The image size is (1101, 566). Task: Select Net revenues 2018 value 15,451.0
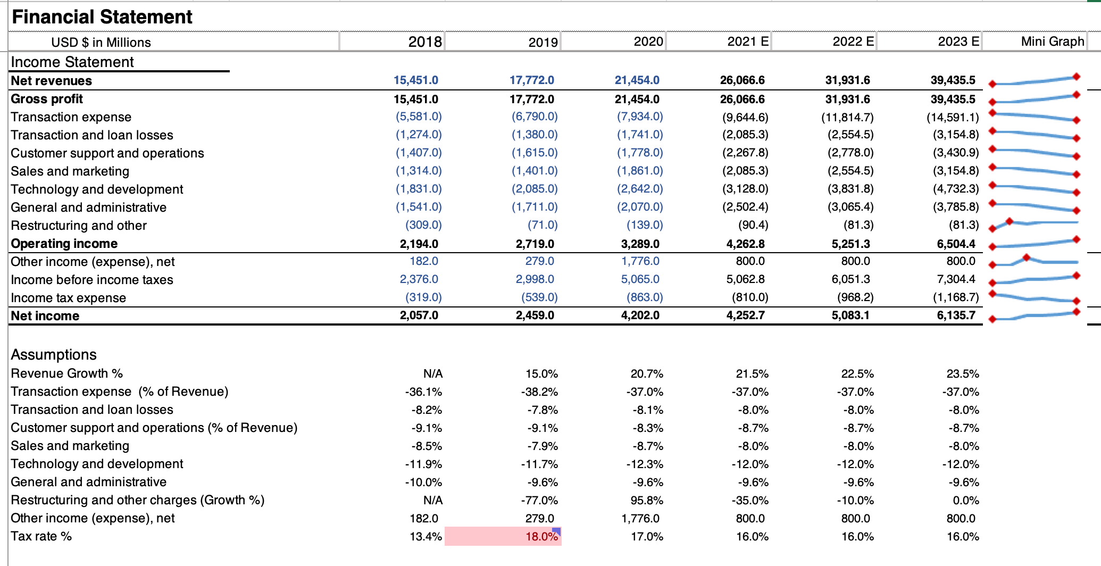pyautogui.click(x=416, y=80)
